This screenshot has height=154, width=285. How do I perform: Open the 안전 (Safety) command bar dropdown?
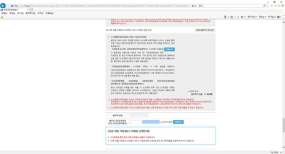262,17
